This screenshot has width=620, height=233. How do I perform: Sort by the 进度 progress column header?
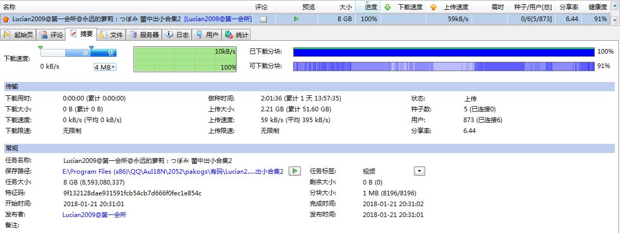371,7
